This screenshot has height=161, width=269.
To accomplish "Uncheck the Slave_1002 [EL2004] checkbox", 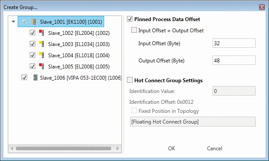I will 32,33.
